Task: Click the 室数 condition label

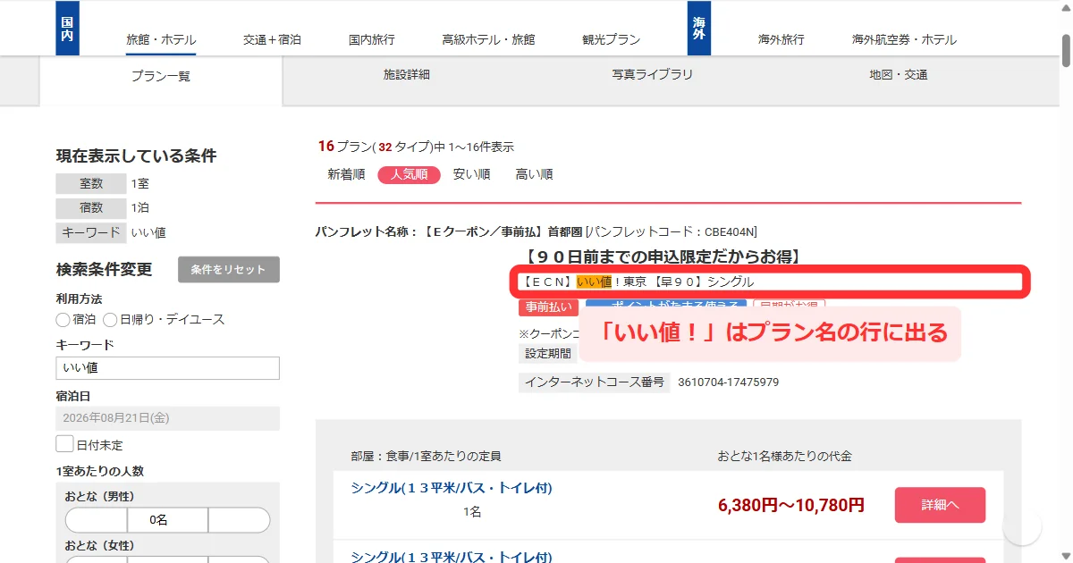Action: 90,184
